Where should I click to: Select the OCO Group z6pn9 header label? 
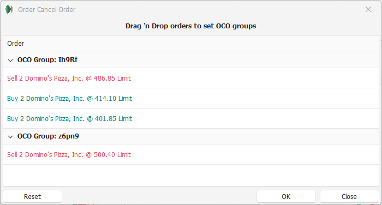pyautogui.click(x=48, y=136)
